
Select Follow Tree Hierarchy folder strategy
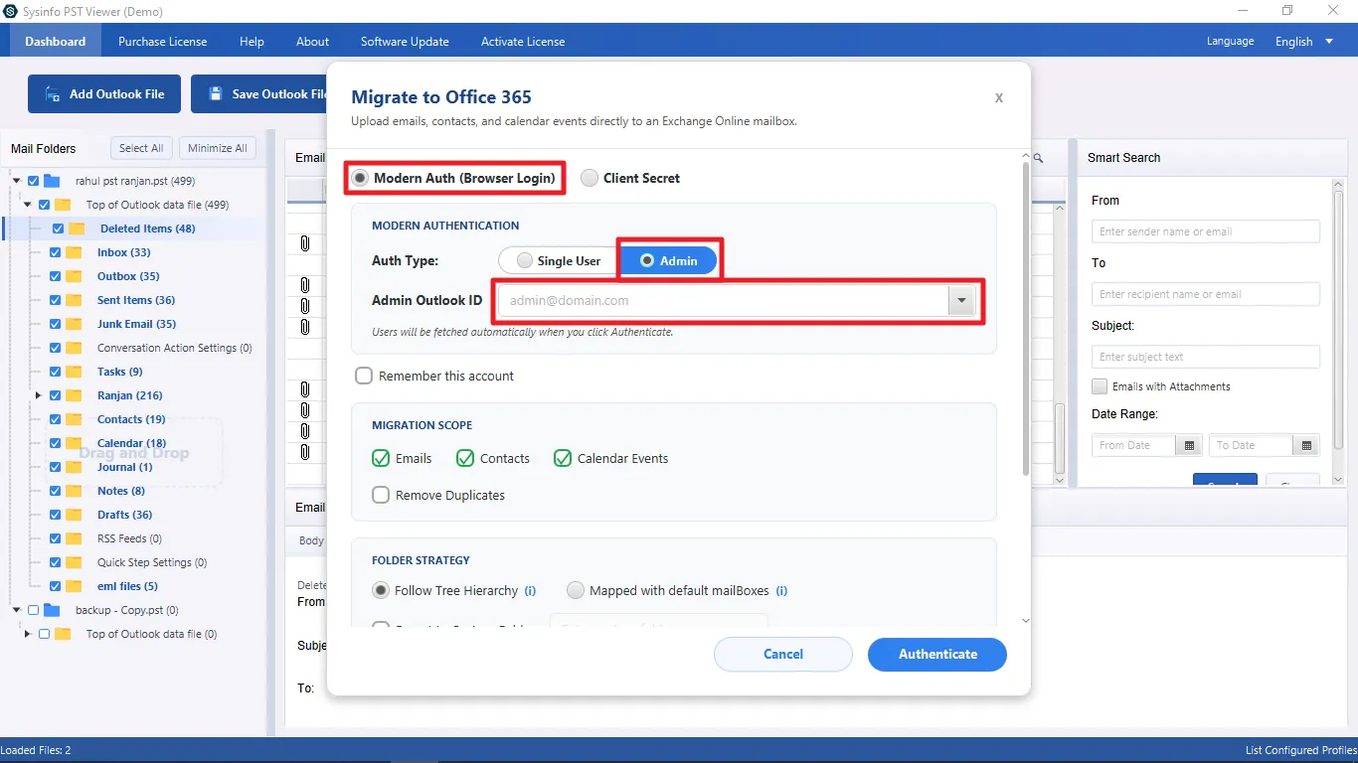coord(381,590)
